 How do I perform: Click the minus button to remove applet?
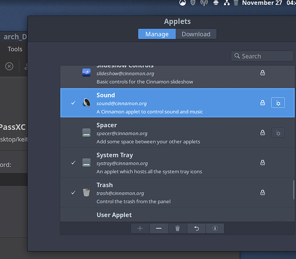159,228
